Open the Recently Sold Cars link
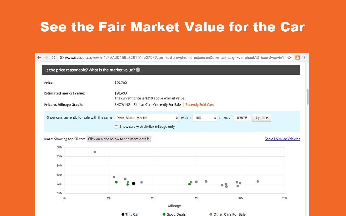This screenshot has width=346, height=216. 199,105
